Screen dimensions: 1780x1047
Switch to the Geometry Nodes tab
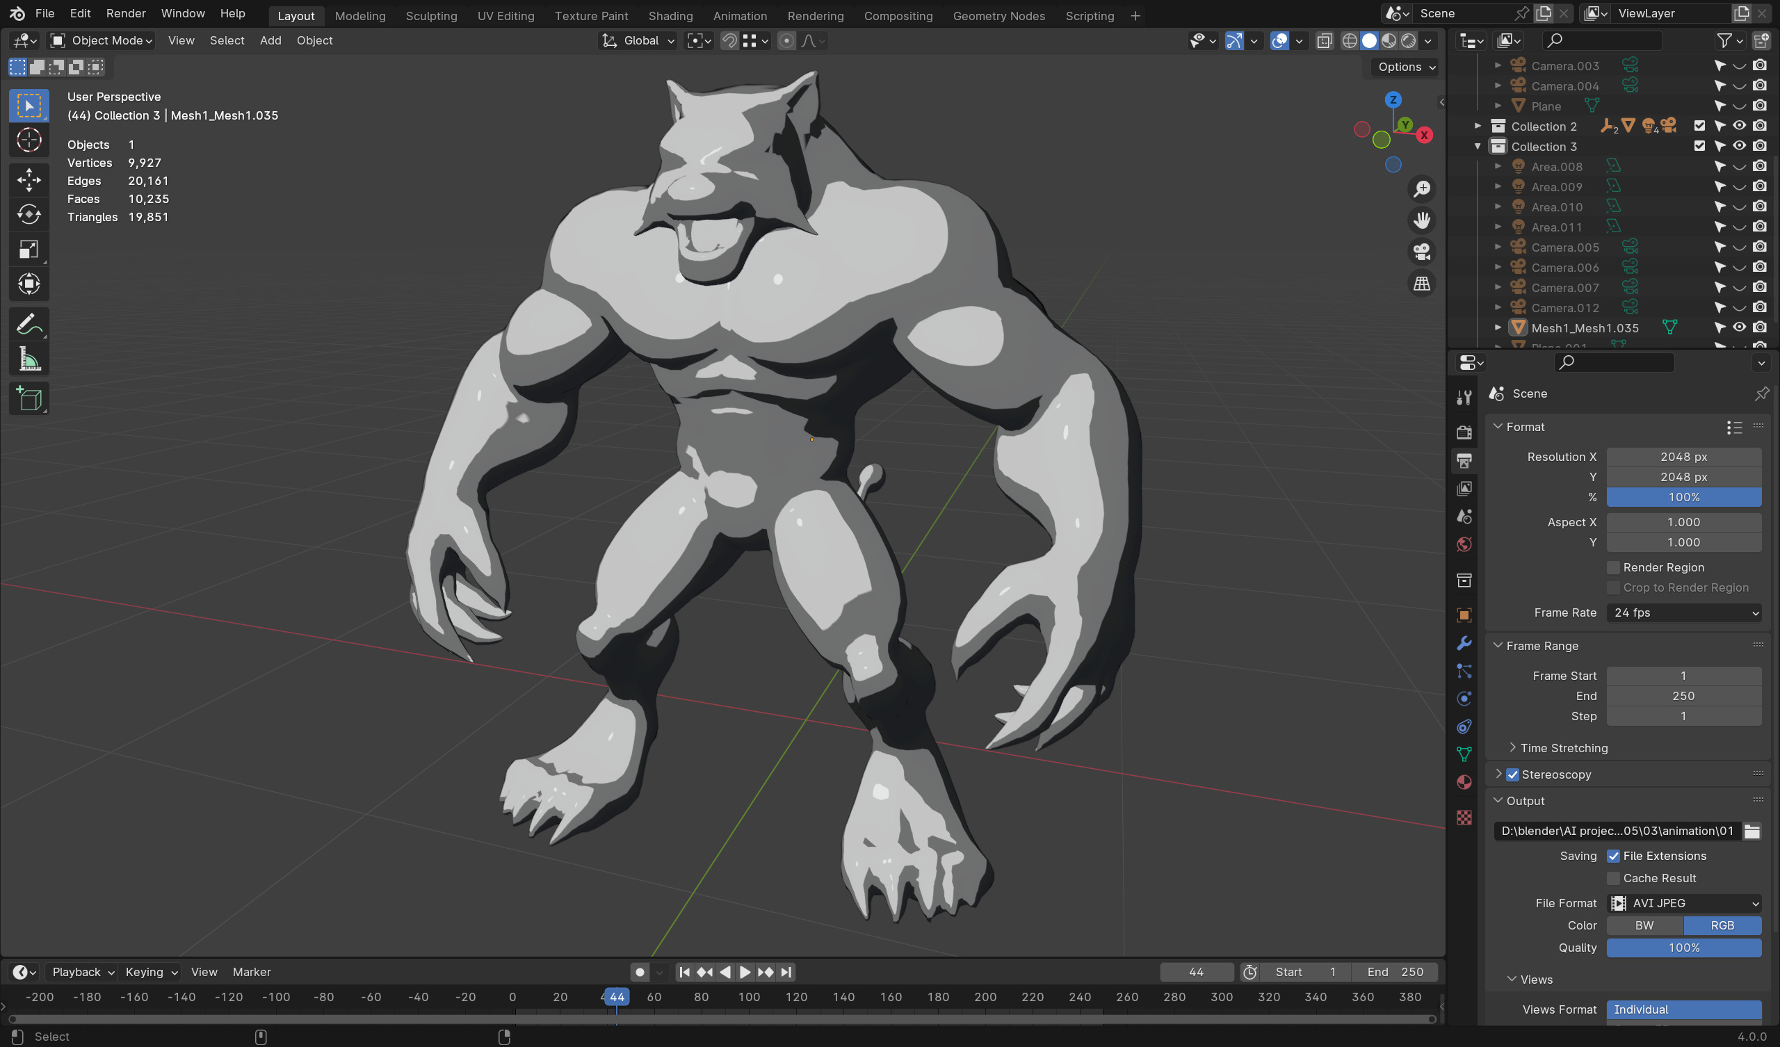(998, 15)
